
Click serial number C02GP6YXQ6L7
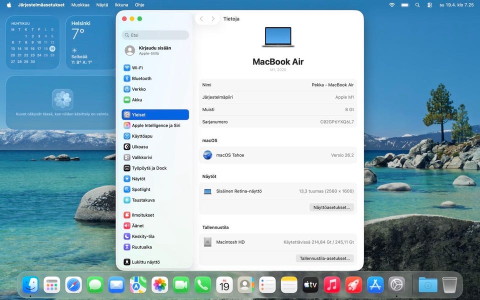337,122
